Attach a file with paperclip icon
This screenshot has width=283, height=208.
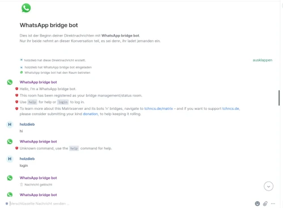coord(265,203)
